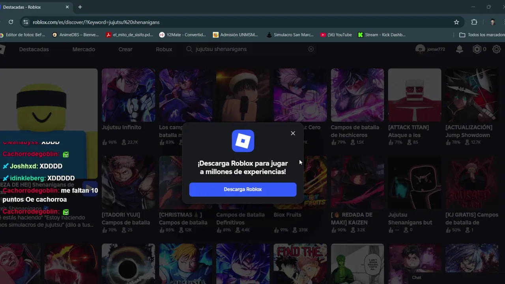Image resolution: width=505 pixels, height=284 pixels.
Task: Open the AnimeDBS bookmark
Action: [x=75, y=35]
